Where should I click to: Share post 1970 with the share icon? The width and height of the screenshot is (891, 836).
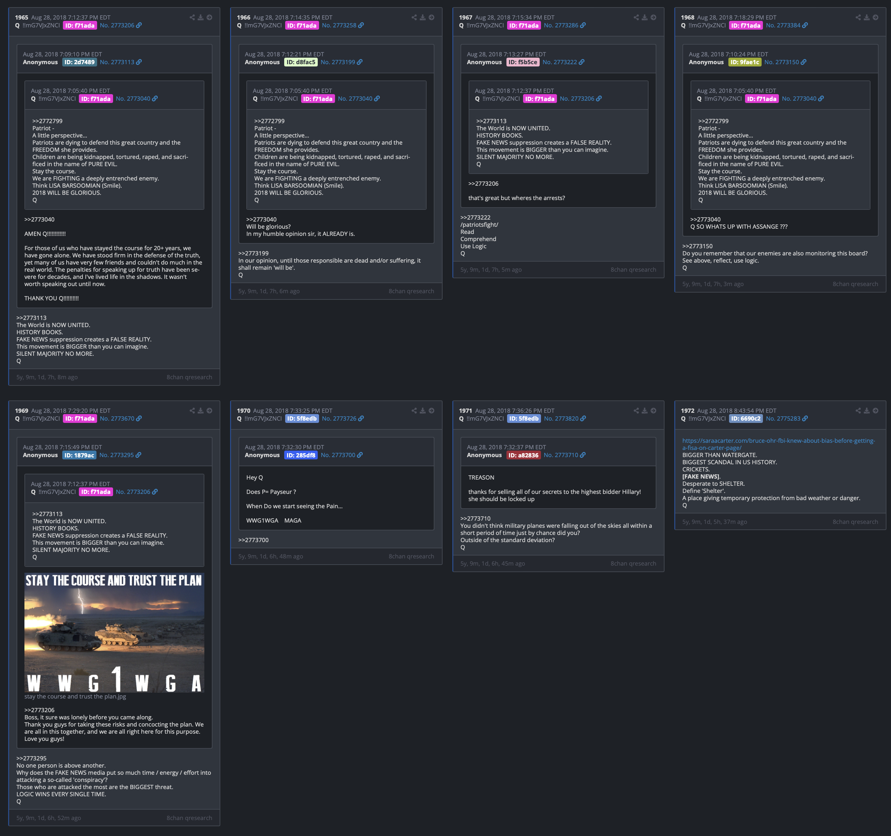pos(414,411)
